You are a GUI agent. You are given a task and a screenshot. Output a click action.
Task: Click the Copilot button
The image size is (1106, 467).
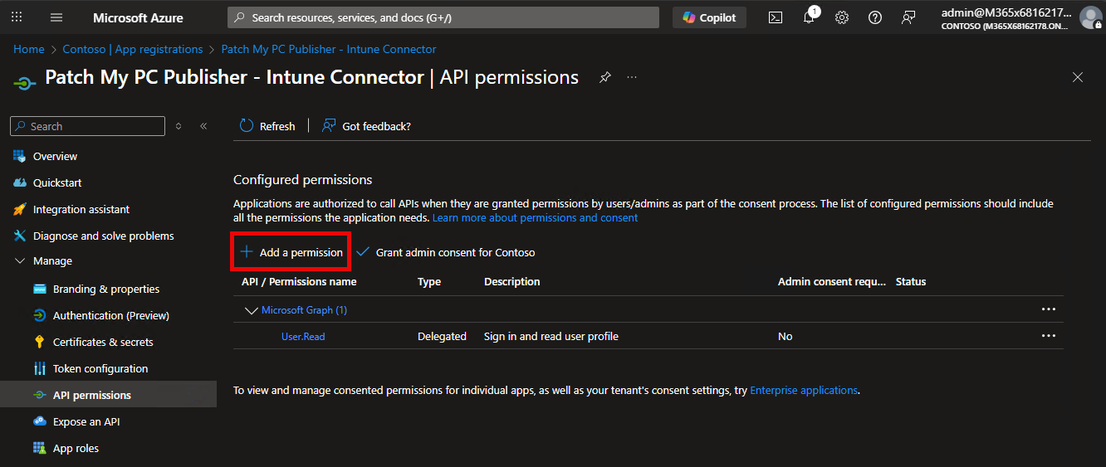709,17
